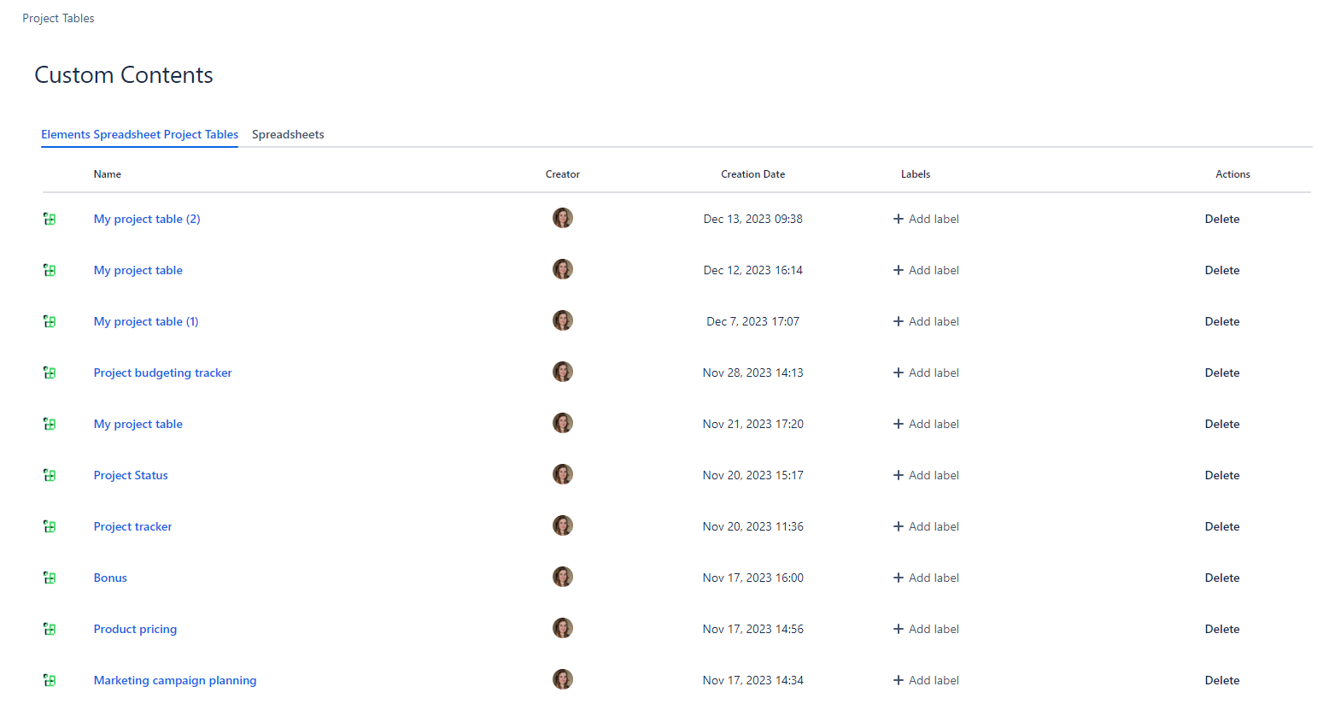Open Project budgeting tracker
Viewport: 1335px width, 710px height.
[x=162, y=373]
